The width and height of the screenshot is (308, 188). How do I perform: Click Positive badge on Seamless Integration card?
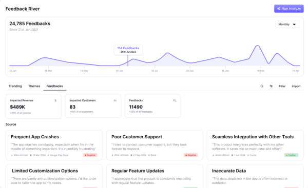pyautogui.click(x=291, y=155)
